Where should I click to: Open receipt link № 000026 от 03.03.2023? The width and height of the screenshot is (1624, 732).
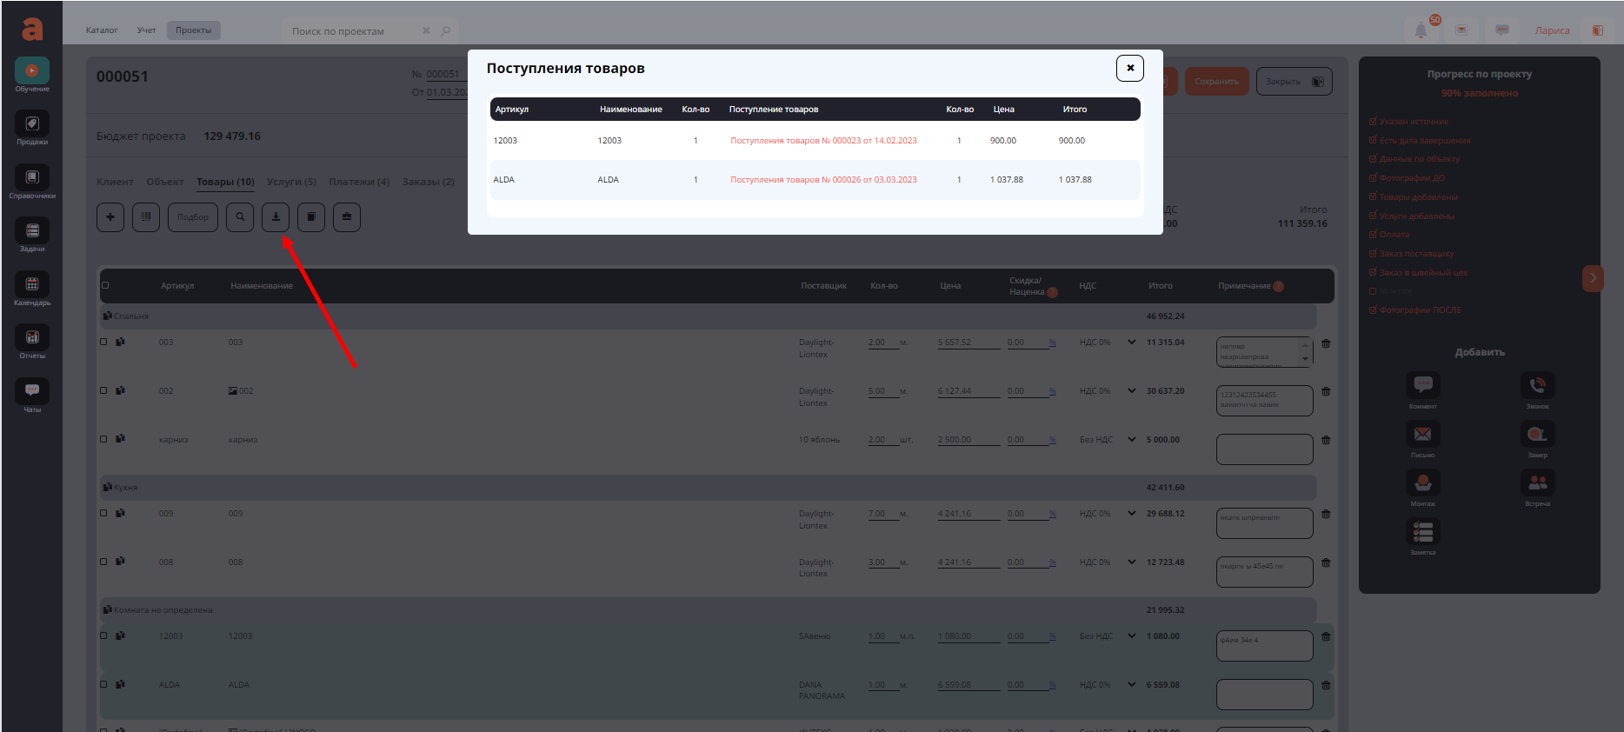[822, 180]
